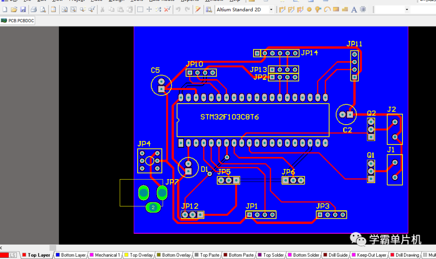
Task: Select the JP12 header designator
Action: (190, 206)
